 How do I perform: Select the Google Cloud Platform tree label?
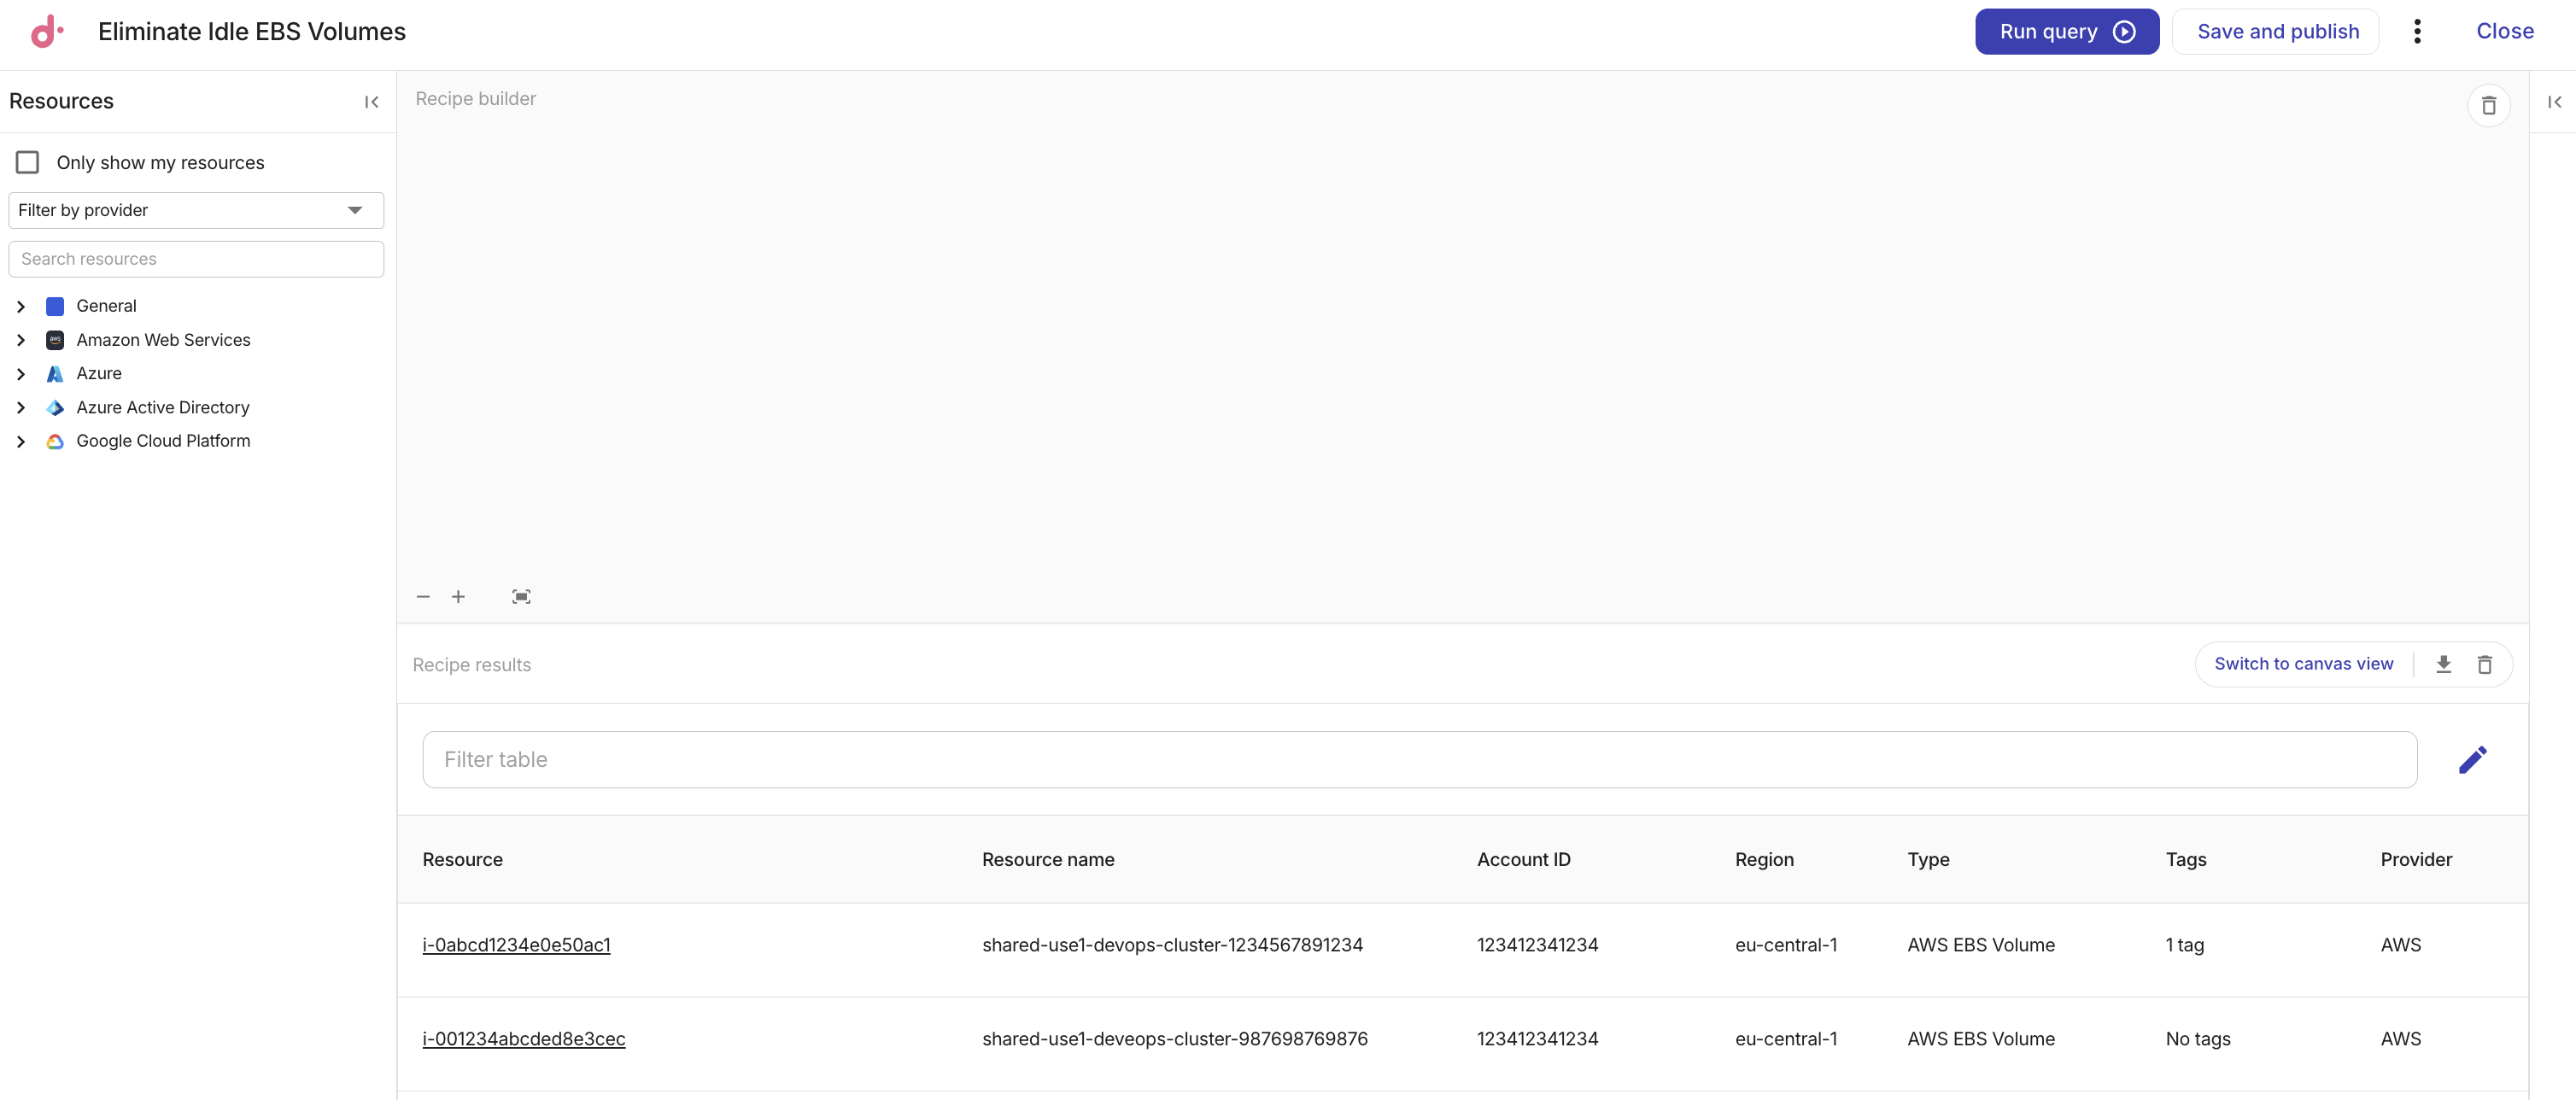click(163, 441)
